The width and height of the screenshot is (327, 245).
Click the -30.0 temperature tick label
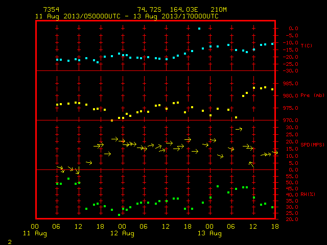click(290, 71)
